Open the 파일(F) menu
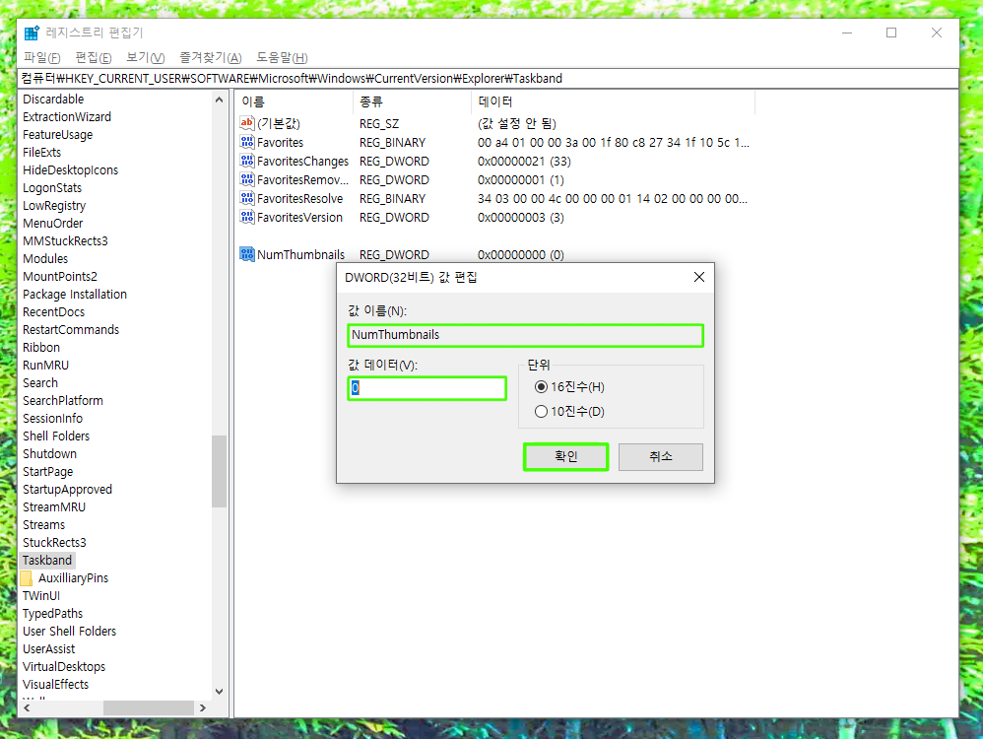This screenshot has height=739, width=983. click(42, 58)
